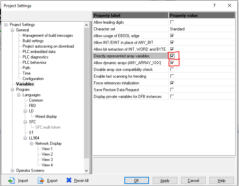Collapse the General tree node
Viewport: 239px width, 186px height.
[12, 30]
